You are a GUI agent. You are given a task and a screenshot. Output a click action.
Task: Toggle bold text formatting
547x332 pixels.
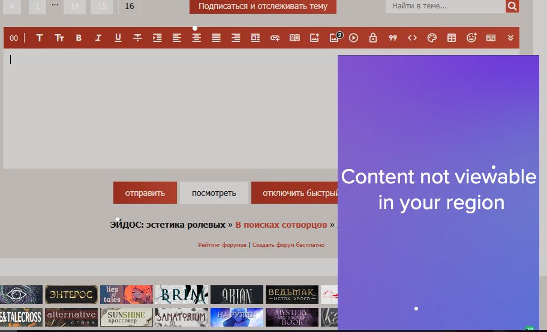79,38
